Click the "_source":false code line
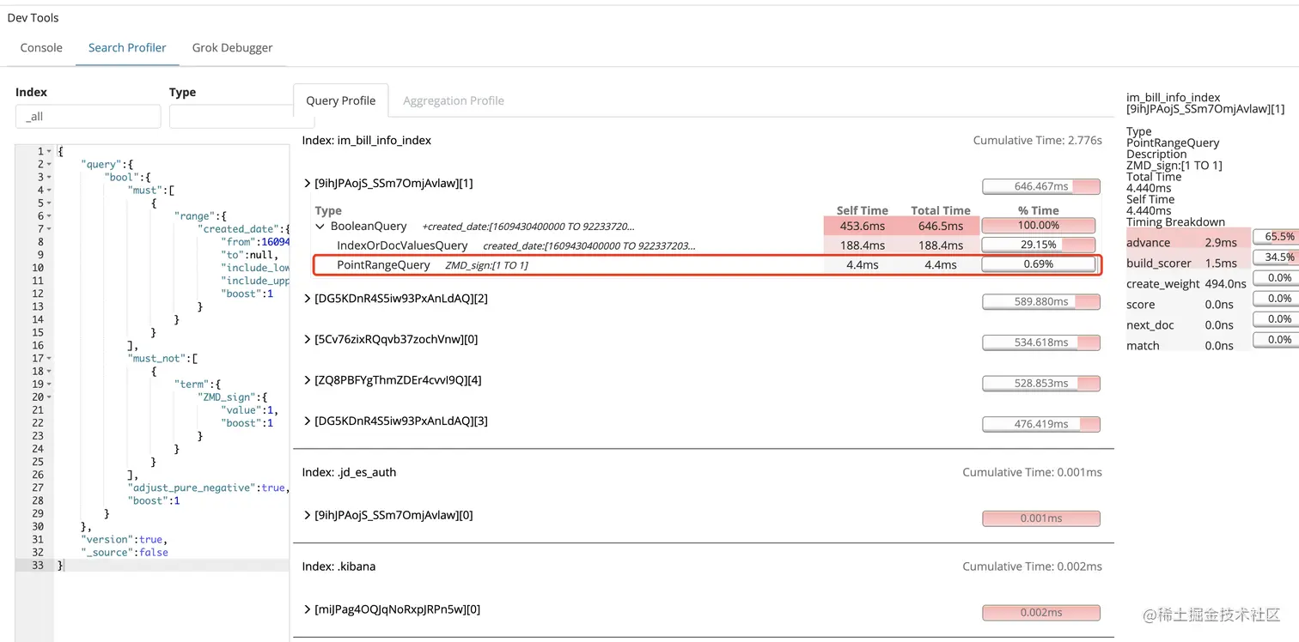Screen dimensions: 1299x642 coord(125,553)
